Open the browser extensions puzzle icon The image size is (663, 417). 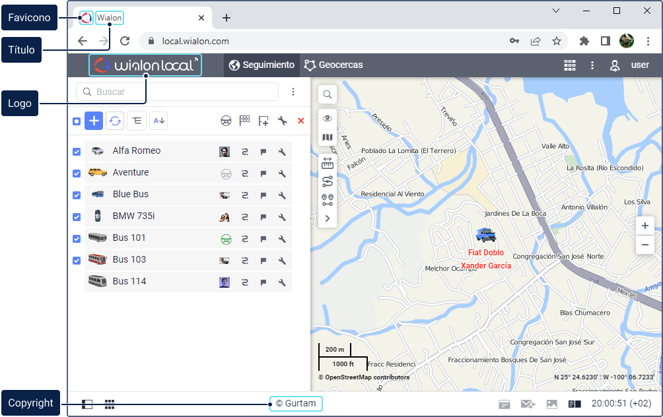click(x=584, y=41)
